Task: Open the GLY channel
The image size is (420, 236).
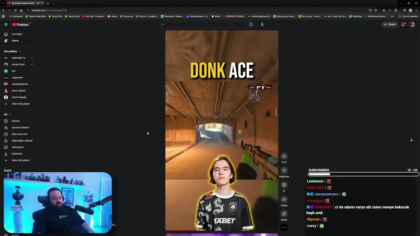Action: pyautogui.click(x=13, y=71)
